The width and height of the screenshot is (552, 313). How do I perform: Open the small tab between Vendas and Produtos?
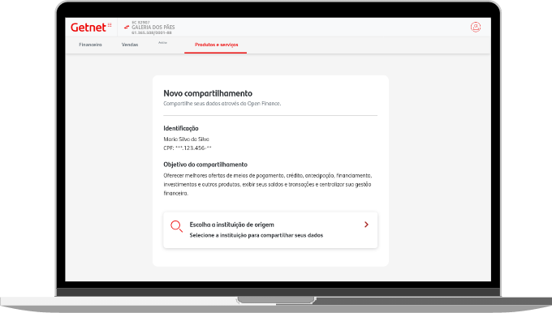(162, 42)
